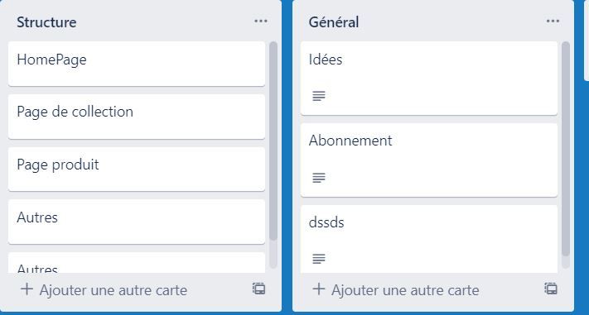Viewport: 589px width, 315px height.
Task: Click plus icon in Structure list footer
Action: [x=27, y=289]
